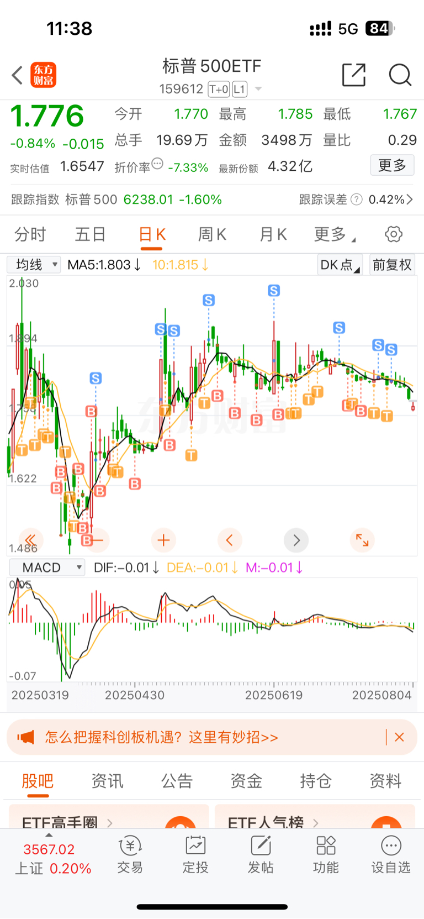Open 怎么把握科创板机遇 promo link
This screenshot has height=919, width=424.
[162, 737]
